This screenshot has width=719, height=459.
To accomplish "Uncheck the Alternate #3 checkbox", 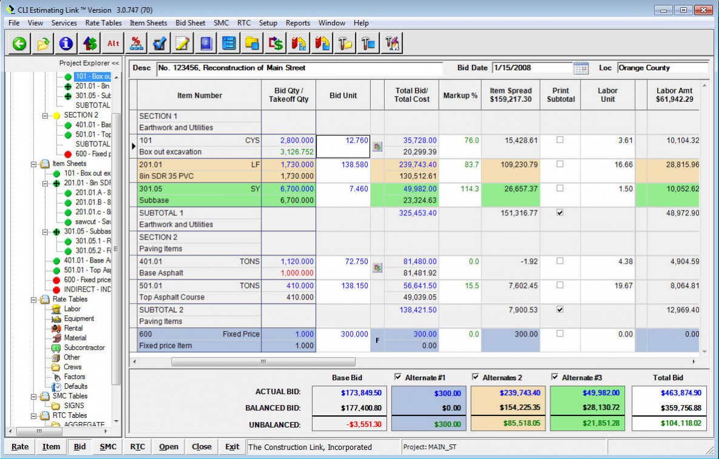I will [x=555, y=377].
